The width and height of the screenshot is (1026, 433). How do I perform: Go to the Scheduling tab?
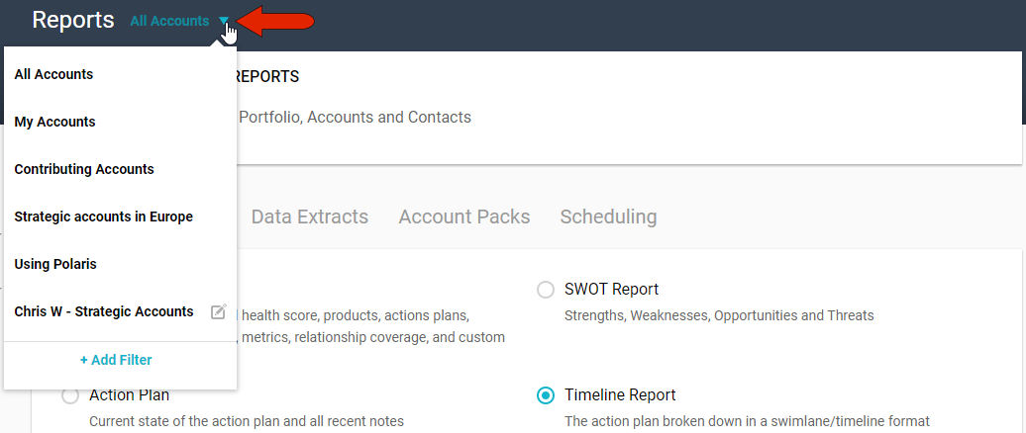point(608,216)
